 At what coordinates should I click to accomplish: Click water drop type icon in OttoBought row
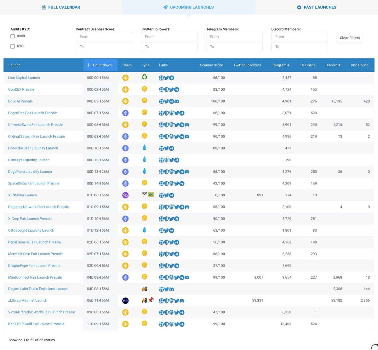click(144, 230)
